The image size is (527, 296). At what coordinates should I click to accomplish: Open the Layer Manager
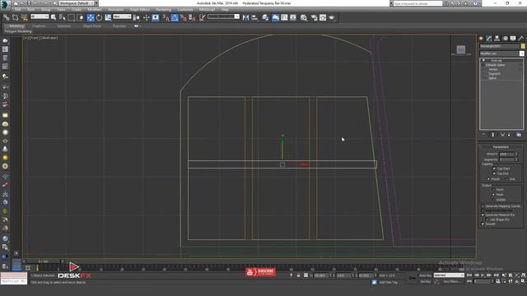click(x=265, y=17)
